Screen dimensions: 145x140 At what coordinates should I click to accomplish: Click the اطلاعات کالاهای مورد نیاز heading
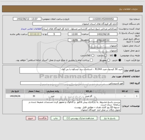click(126, 77)
